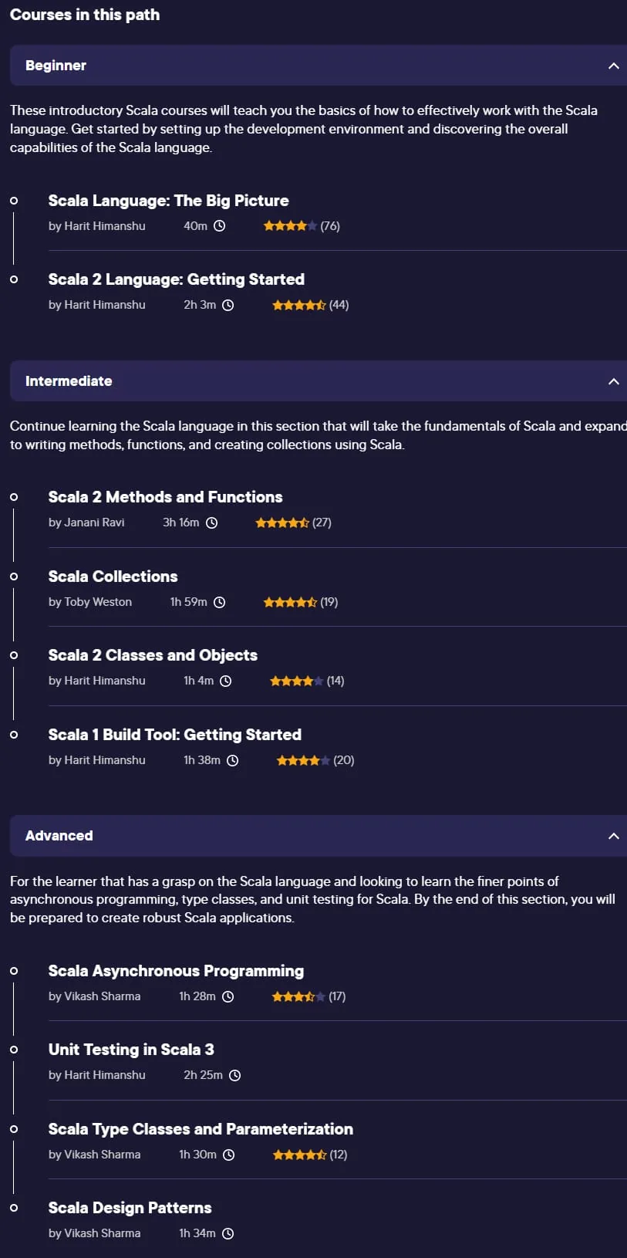
Task: Open Scala 2 Methods and Functions course
Action: click(x=165, y=497)
